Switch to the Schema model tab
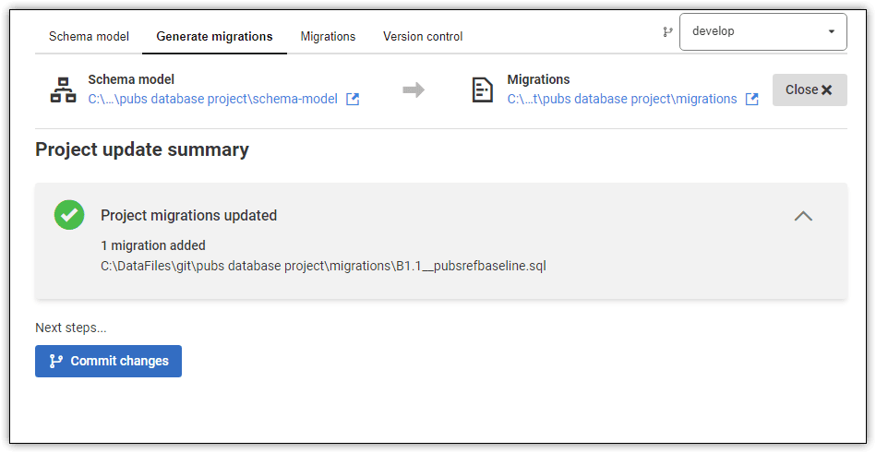The width and height of the screenshot is (876, 453). [89, 36]
